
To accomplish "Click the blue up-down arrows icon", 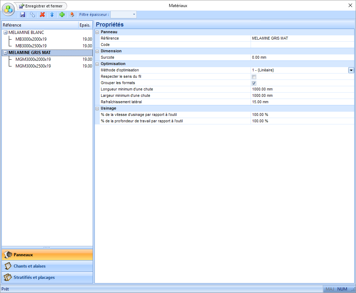I will (52, 14).
